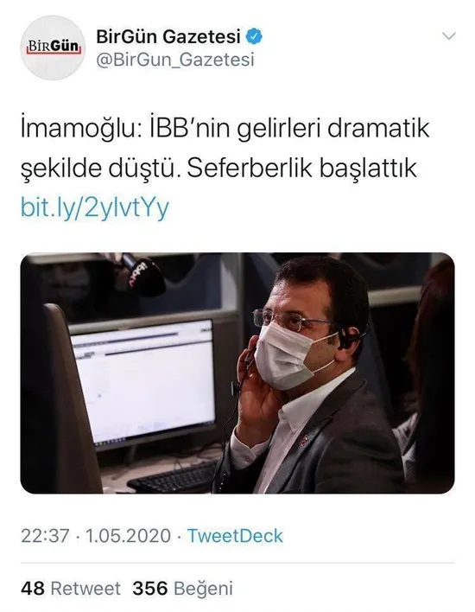
Task: Open the BirGün Gazetesi display name
Action: pos(168,36)
